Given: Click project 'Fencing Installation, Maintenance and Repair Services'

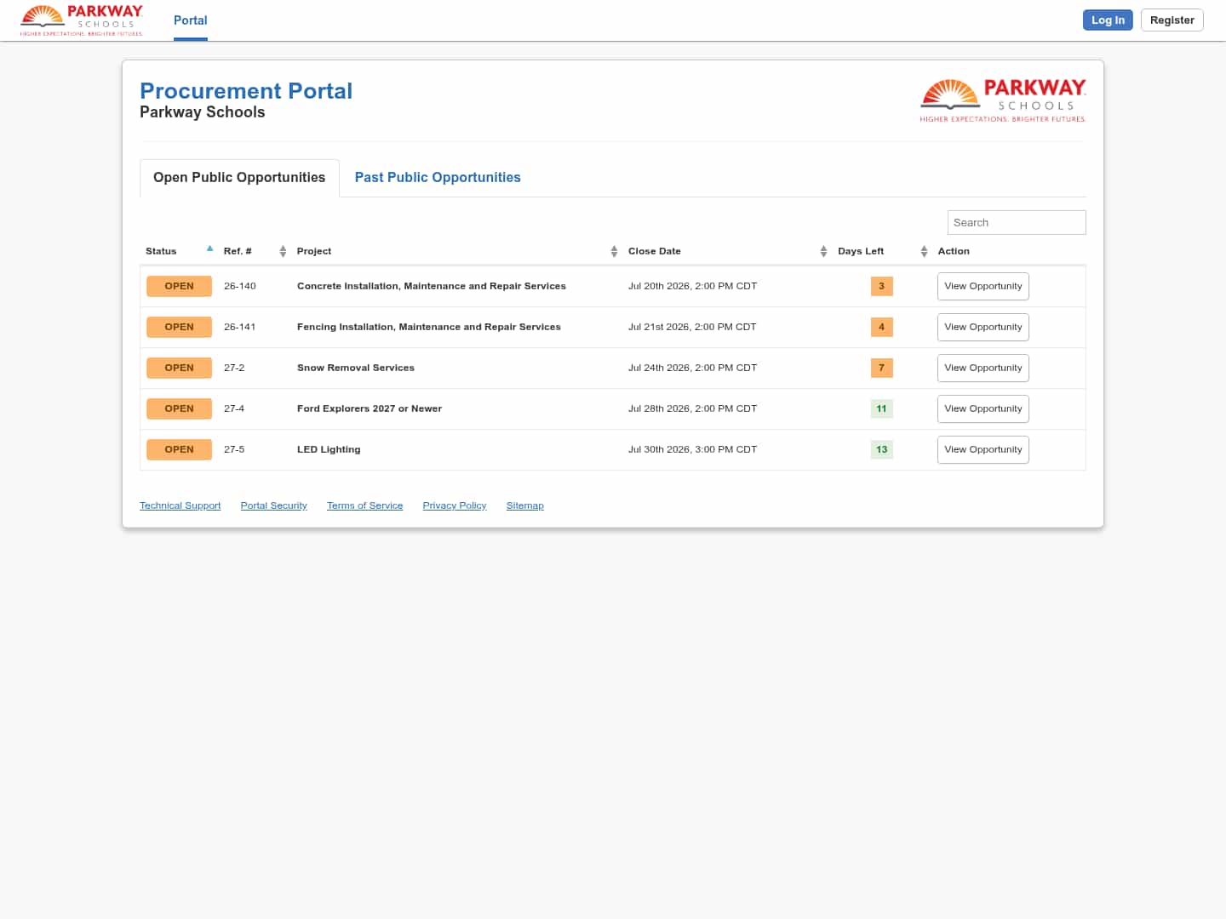Looking at the screenshot, I should coord(429,327).
